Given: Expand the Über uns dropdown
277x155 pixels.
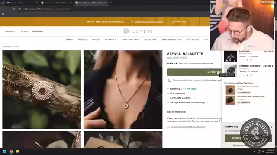Looking at the screenshot, I should [x=10, y=31].
